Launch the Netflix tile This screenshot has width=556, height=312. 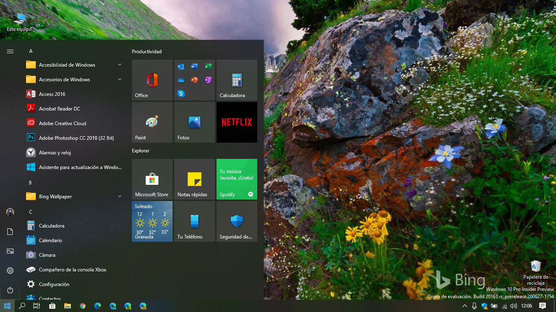pos(236,122)
